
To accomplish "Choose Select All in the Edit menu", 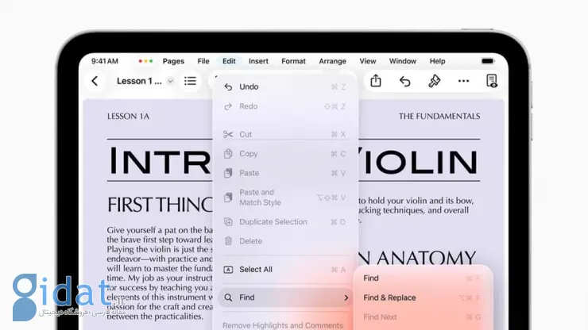I will click(x=285, y=270).
